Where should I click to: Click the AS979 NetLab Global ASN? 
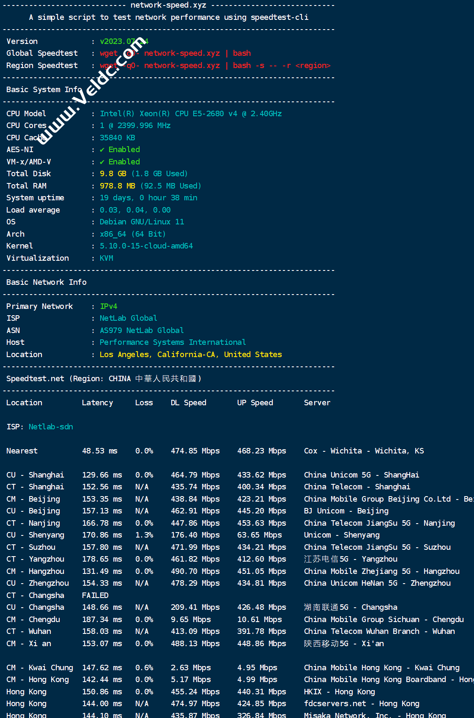(x=142, y=330)
